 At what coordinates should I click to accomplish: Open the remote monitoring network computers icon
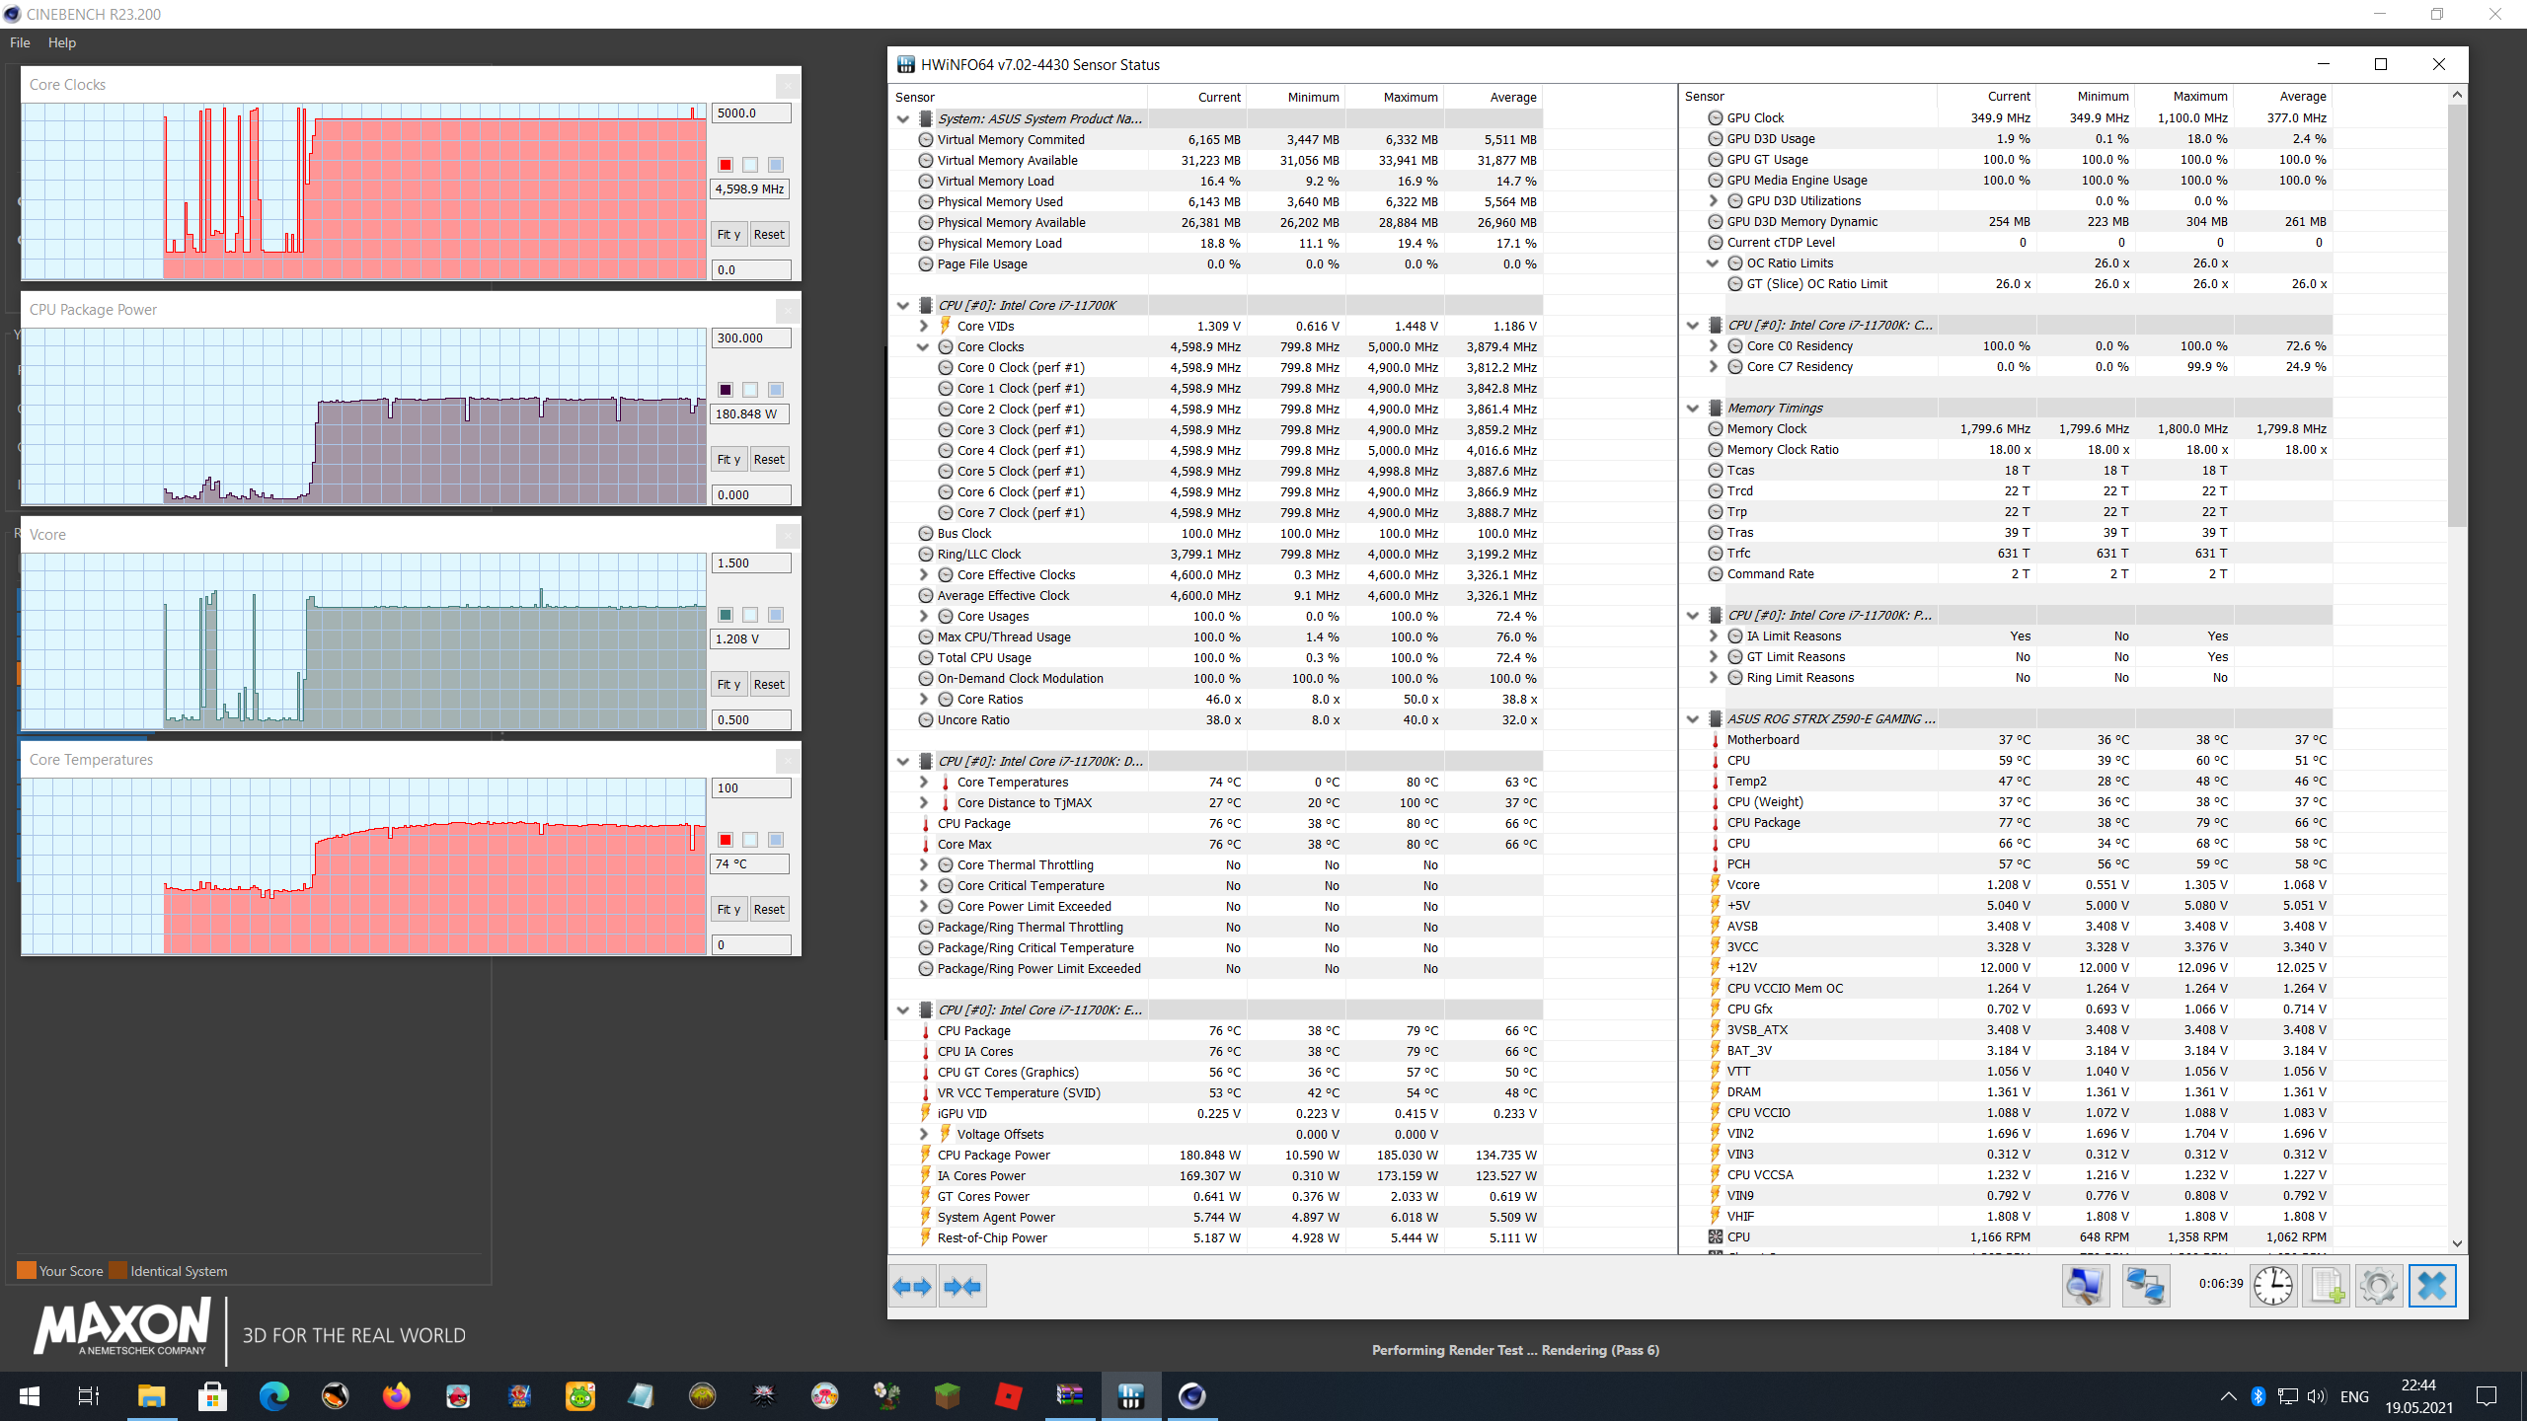[2145, 1286]
